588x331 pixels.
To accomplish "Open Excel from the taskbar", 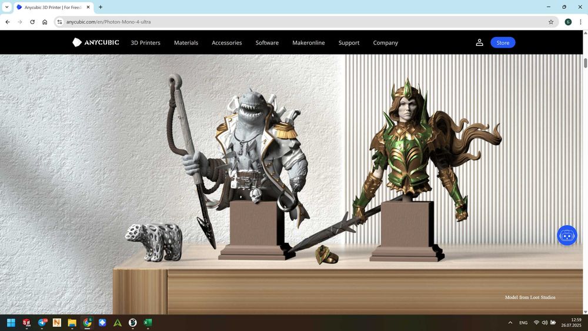I will tap(148, 322).
